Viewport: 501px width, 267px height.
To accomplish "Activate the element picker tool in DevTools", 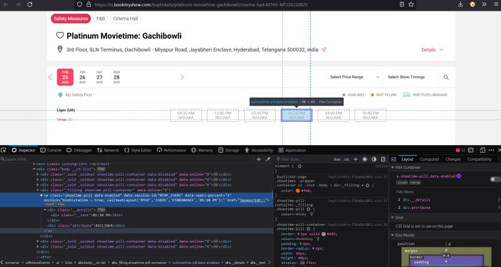I will 4,150.
